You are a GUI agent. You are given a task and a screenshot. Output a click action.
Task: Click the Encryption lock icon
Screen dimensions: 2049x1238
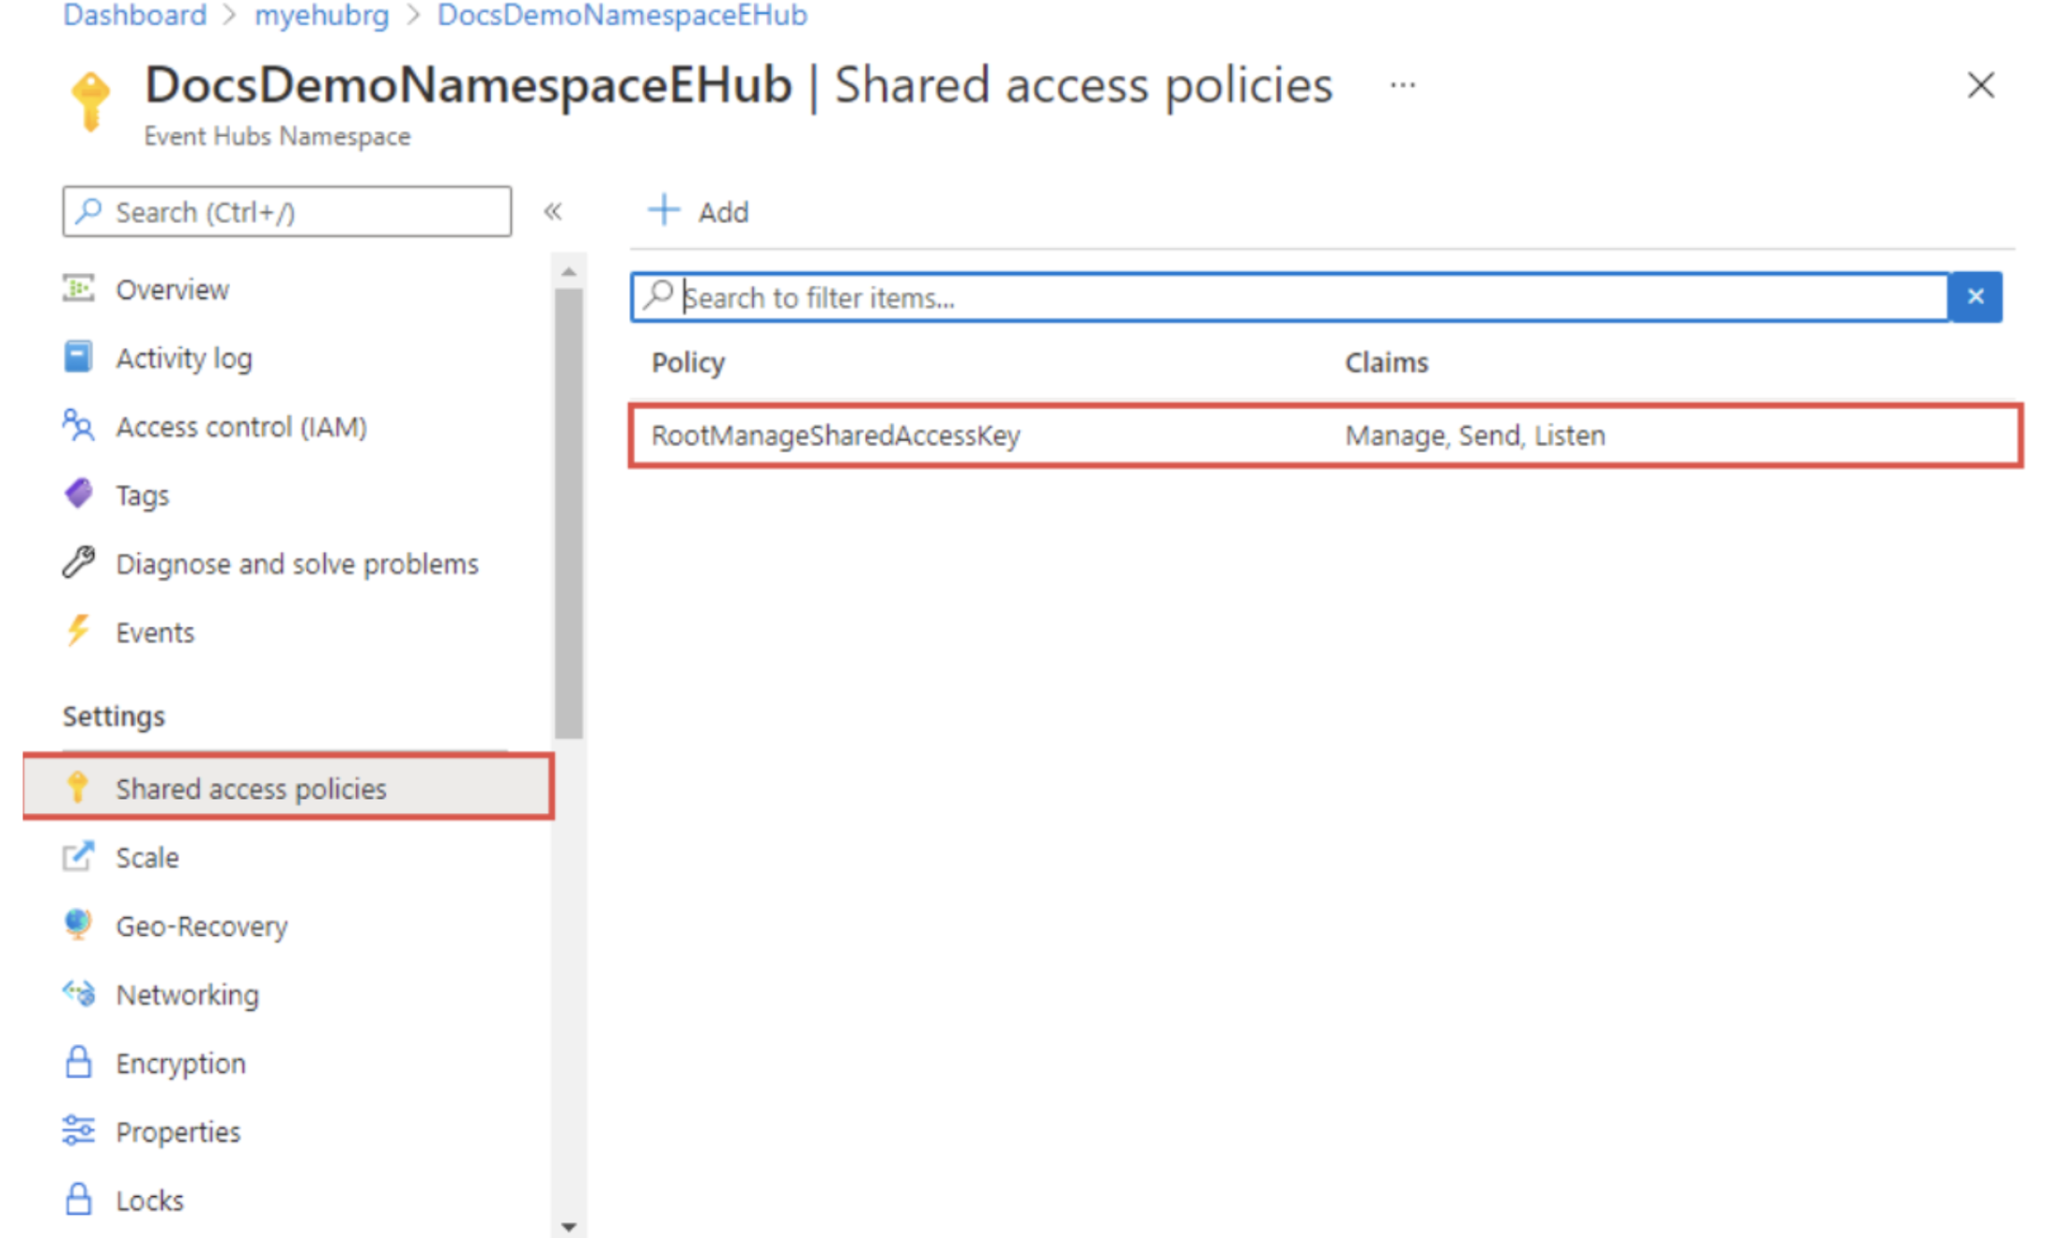tap(78, 1062)
